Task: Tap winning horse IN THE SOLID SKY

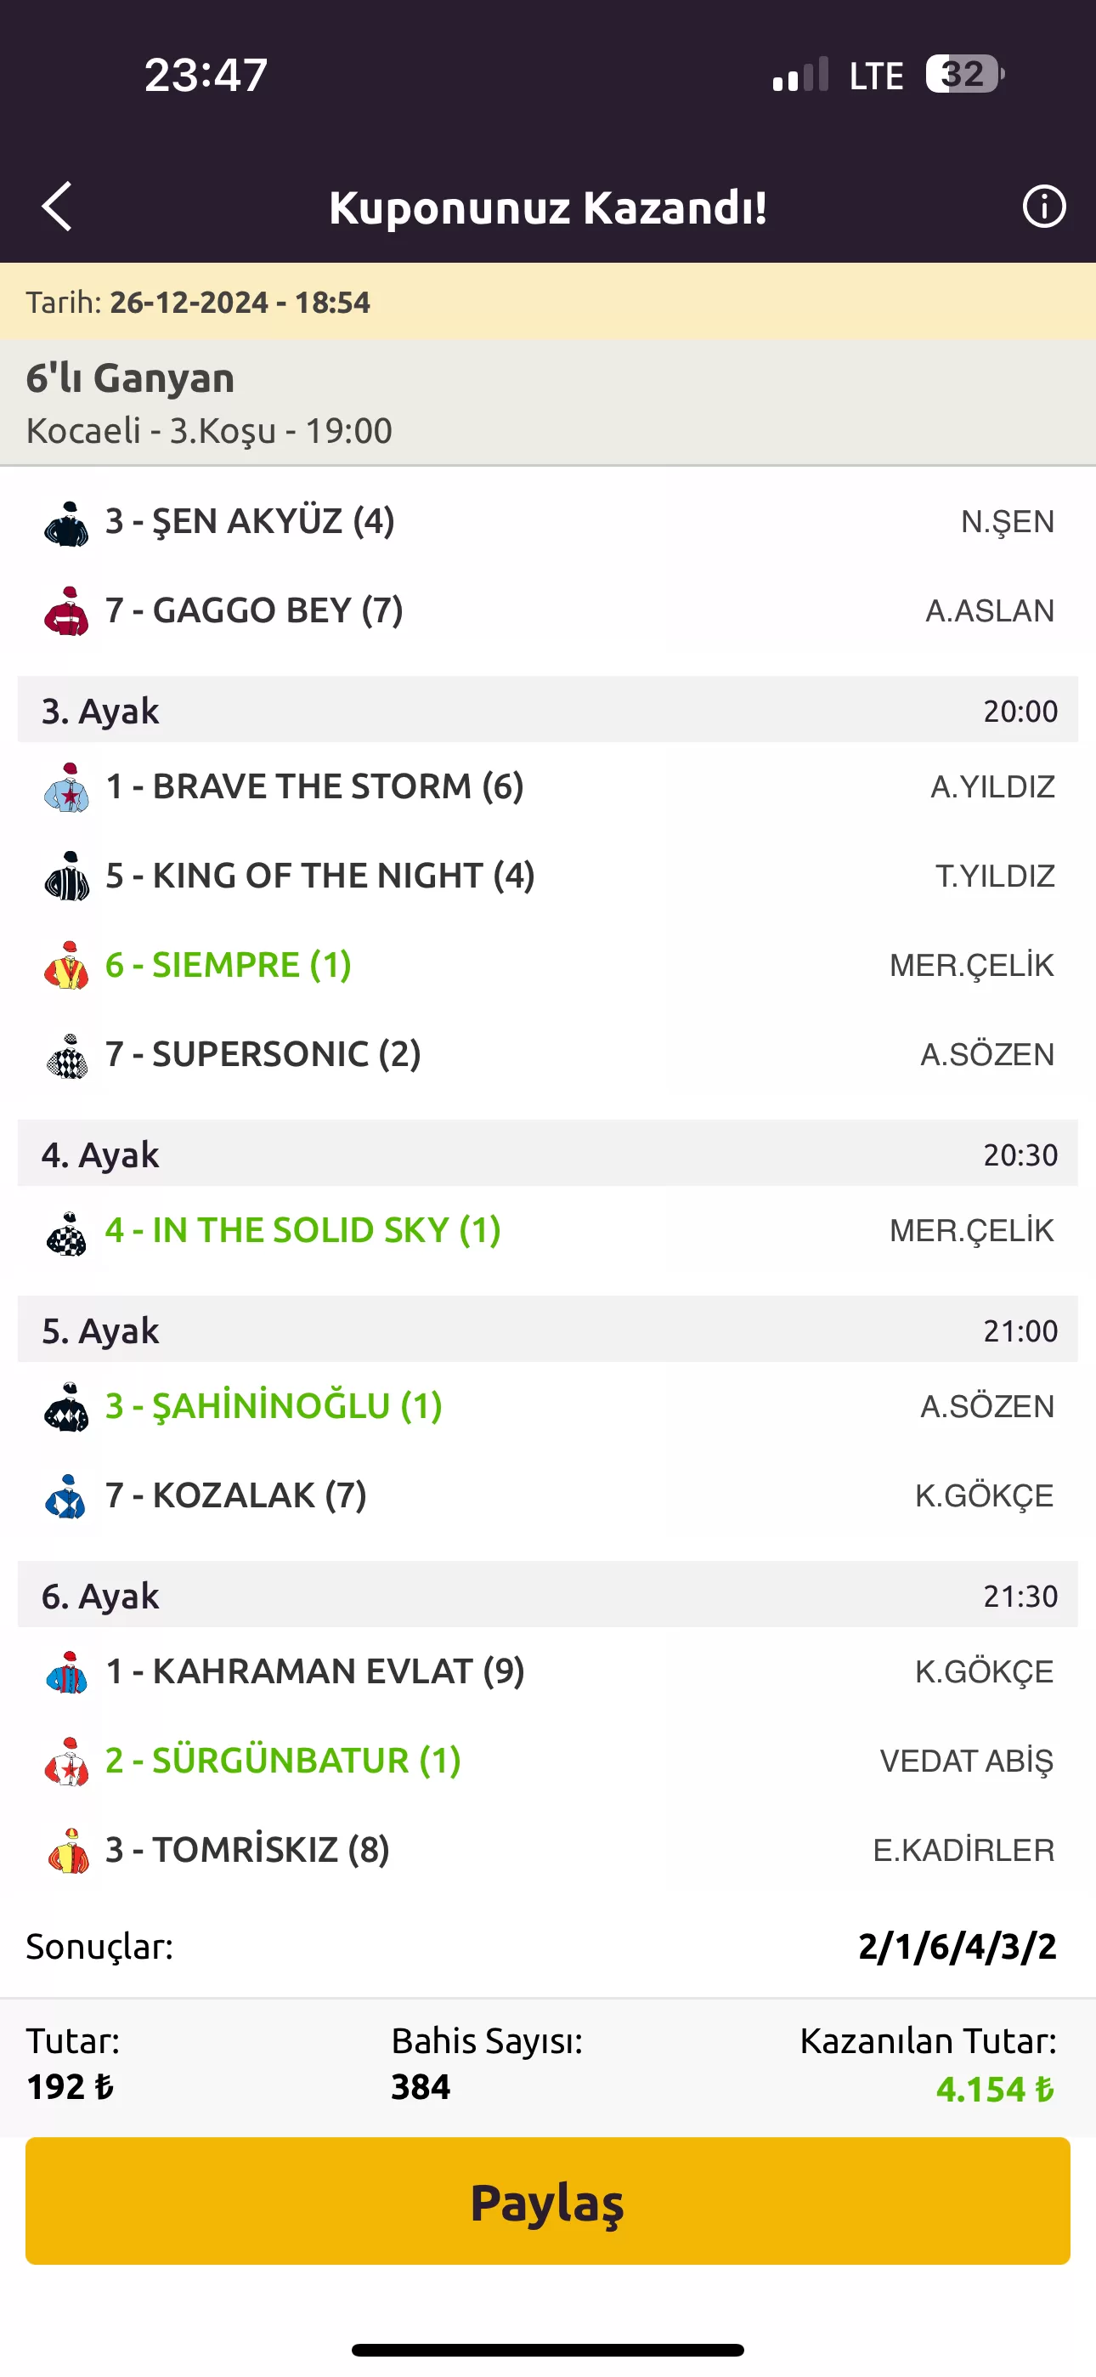Action: 302,1230
